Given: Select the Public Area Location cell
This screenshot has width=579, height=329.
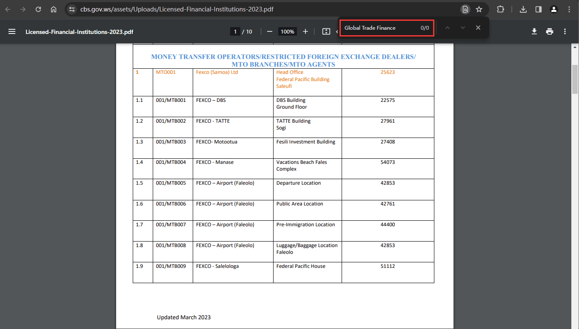Looking at the screenshot, I should coord(307,210).
